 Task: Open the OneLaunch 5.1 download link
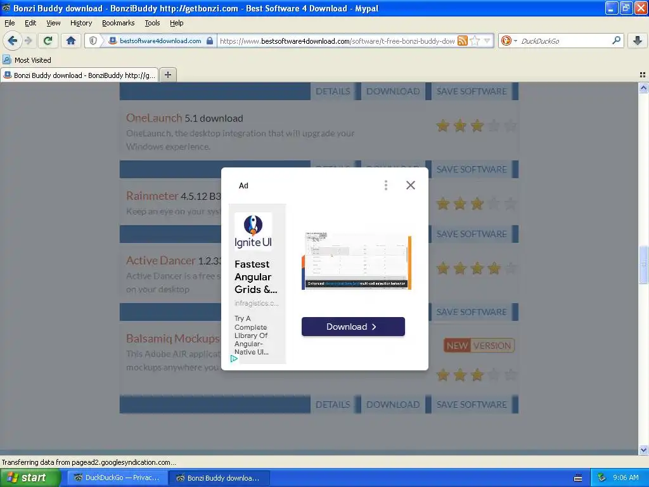184,118
